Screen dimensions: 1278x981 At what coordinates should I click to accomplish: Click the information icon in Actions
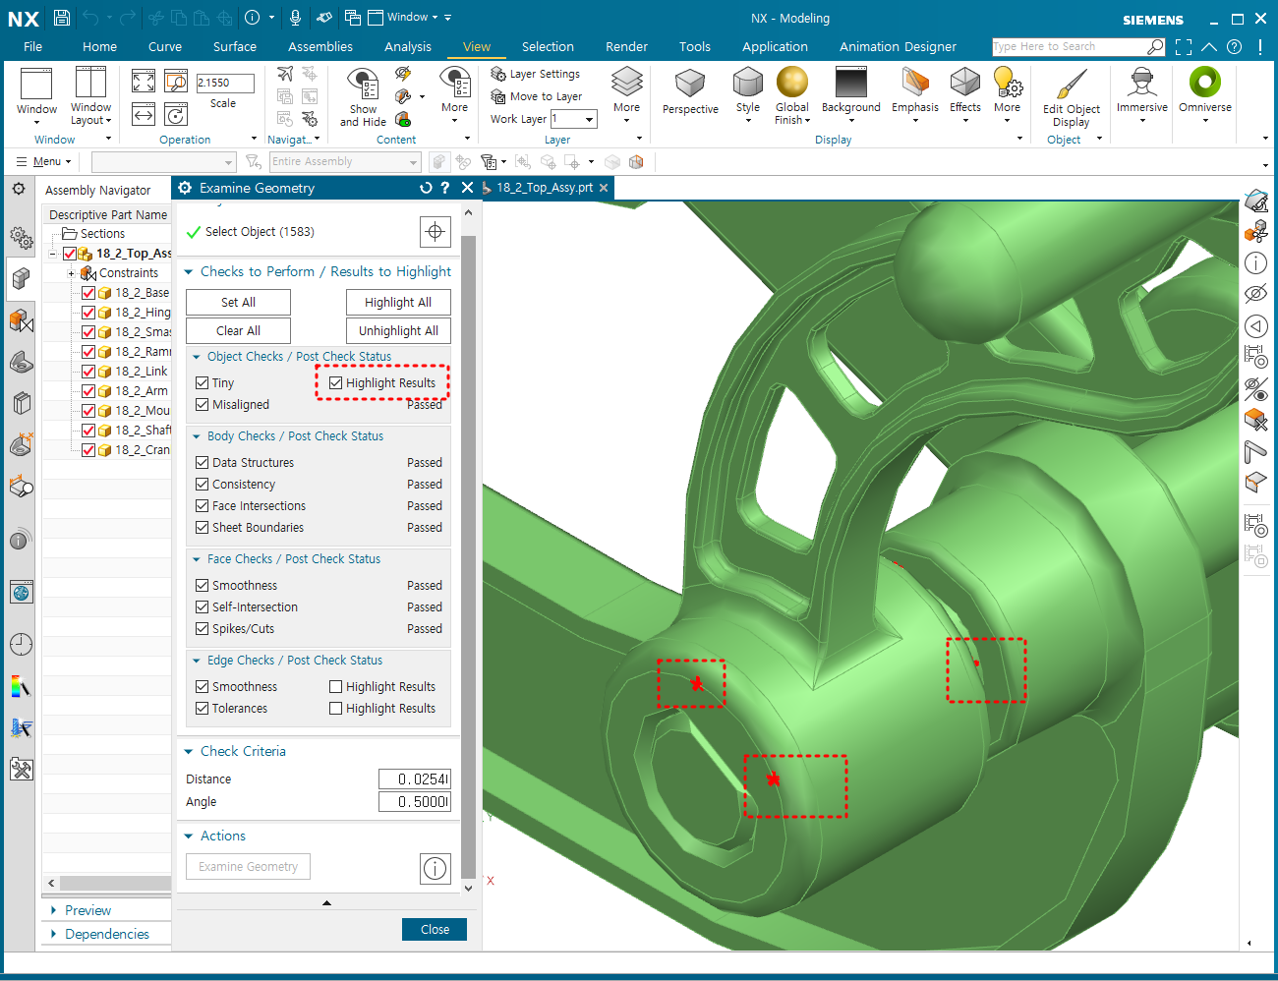click(436, 868)
